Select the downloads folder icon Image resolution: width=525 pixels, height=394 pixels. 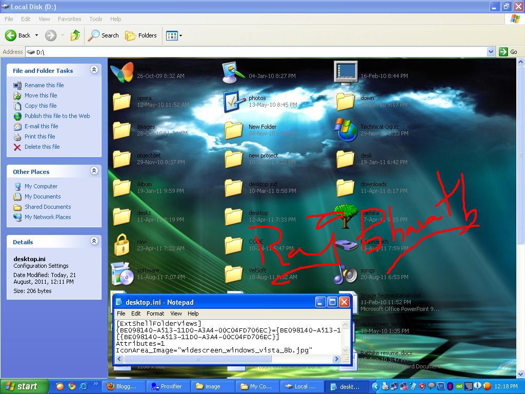345,188
